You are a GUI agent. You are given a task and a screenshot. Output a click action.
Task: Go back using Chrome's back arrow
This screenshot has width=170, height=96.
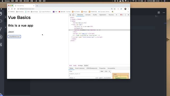click(x=9, y=9)
